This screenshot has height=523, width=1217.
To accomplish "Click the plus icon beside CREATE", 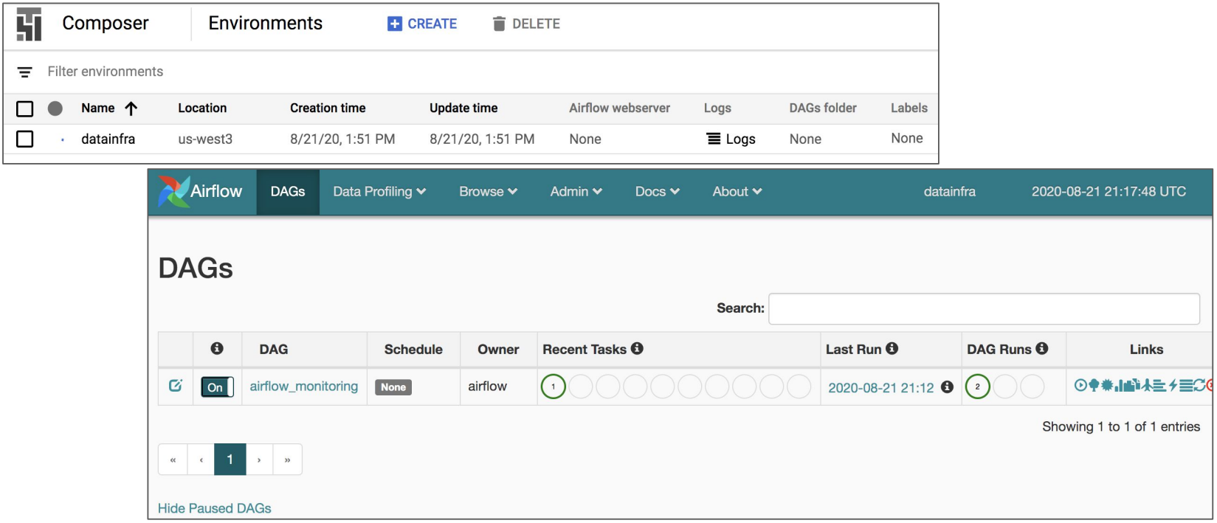I will pyautogui.click(x=395, y=24).
